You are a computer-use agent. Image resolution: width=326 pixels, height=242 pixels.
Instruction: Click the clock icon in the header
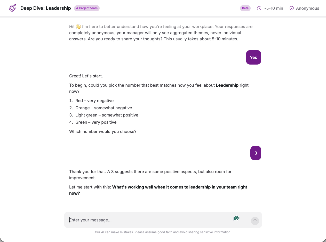tap(259, 8)
